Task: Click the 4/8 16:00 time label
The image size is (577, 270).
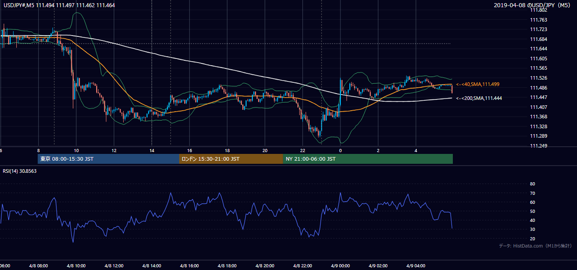Action: click(x=189, y=266)
